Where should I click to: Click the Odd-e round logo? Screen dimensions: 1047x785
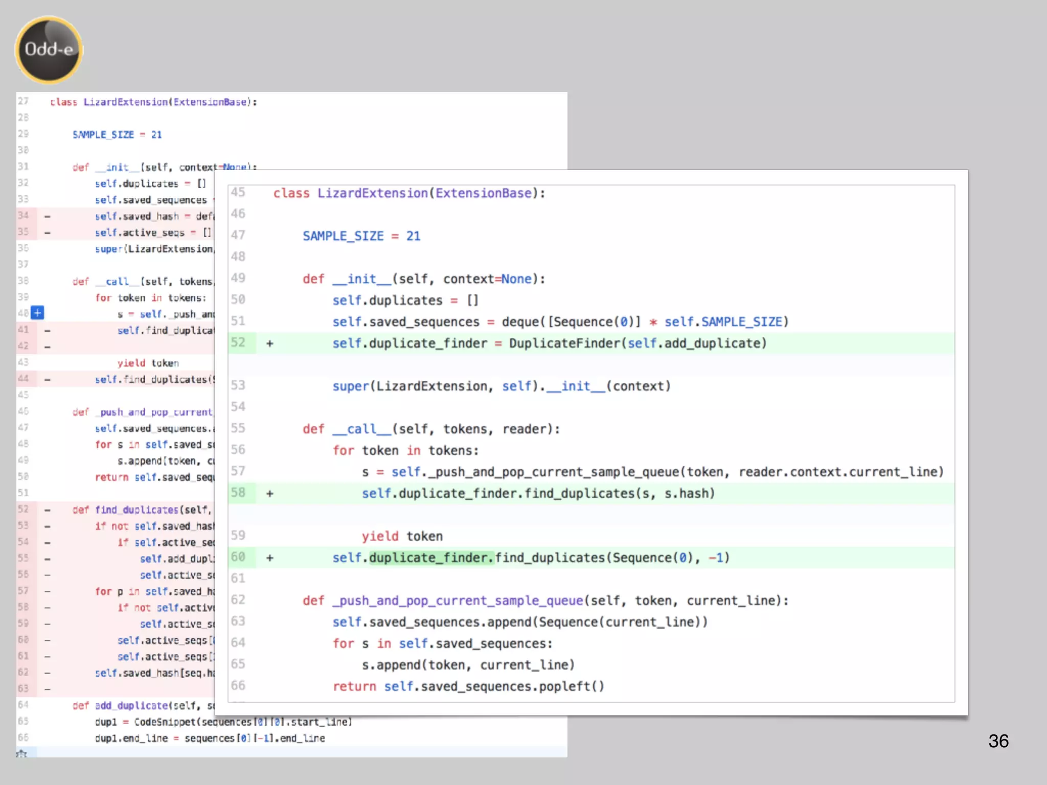click(49, 50)
